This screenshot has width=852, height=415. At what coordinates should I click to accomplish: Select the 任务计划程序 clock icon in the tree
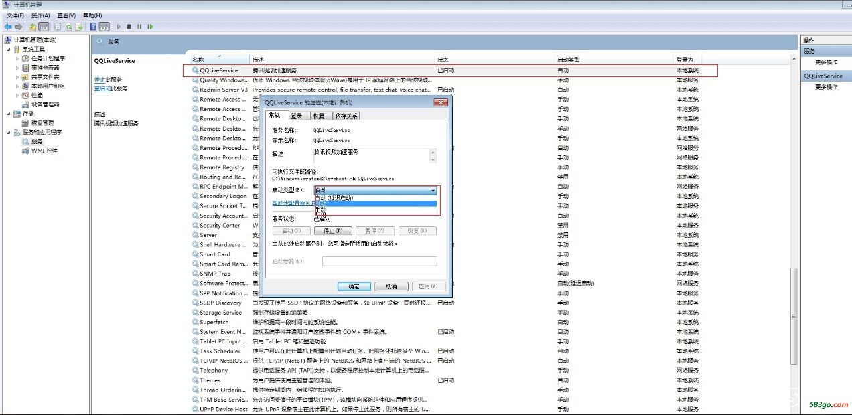(x=26, y=58)
